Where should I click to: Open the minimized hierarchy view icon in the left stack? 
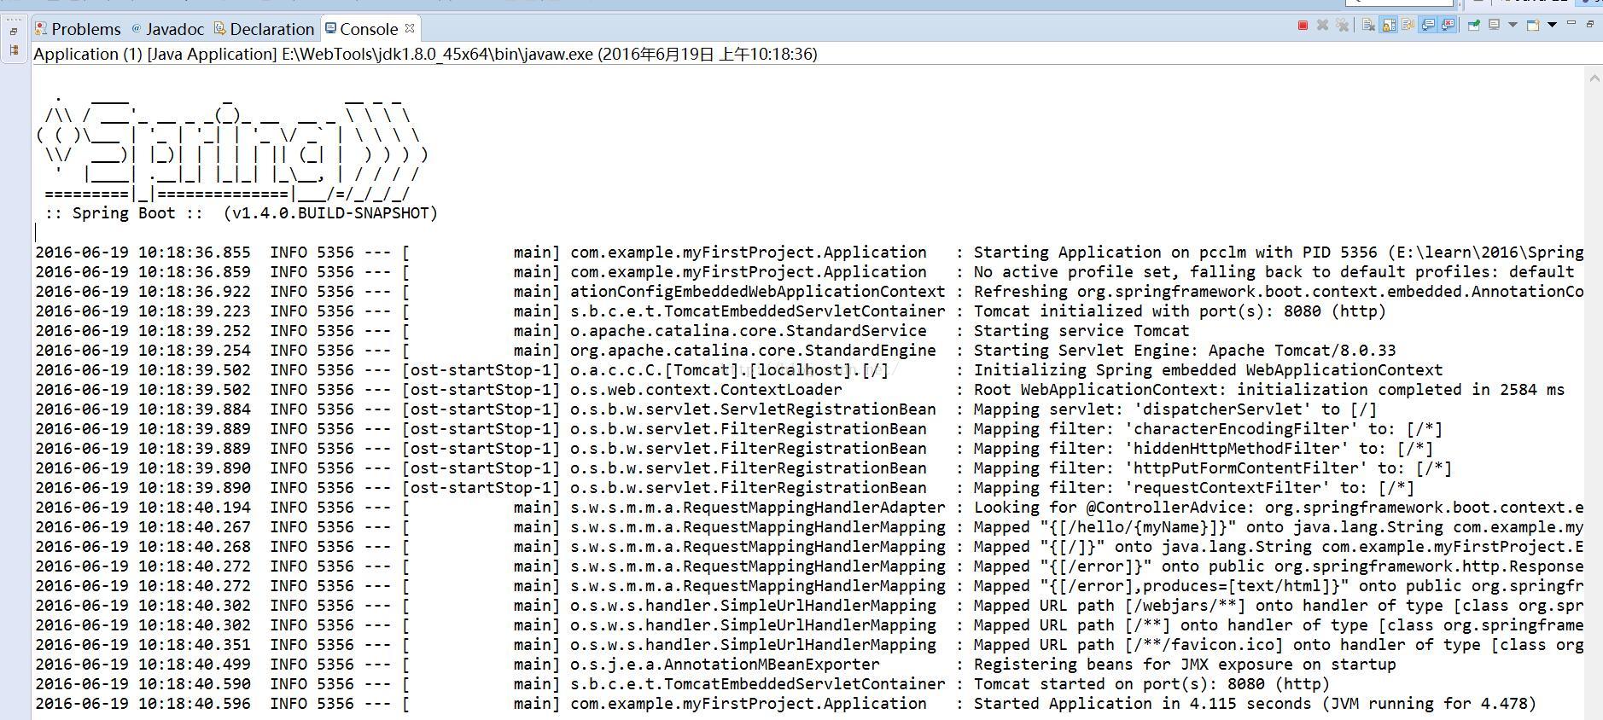click(x=14, y=49)
